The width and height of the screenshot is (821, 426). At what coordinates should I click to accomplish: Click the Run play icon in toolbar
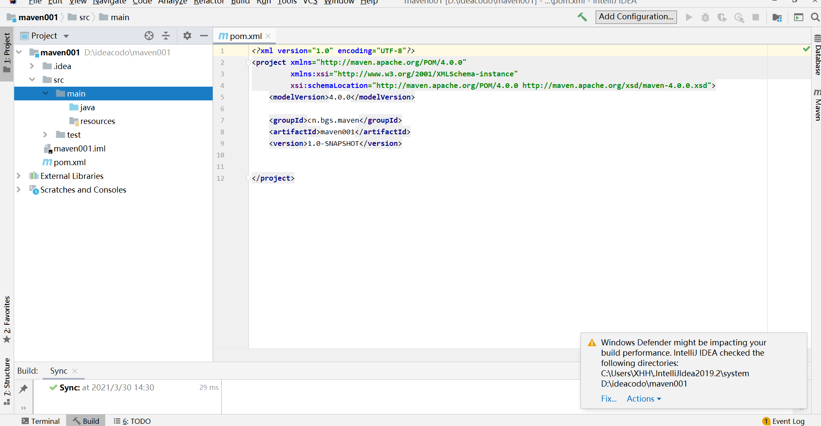tap(689, 17)
